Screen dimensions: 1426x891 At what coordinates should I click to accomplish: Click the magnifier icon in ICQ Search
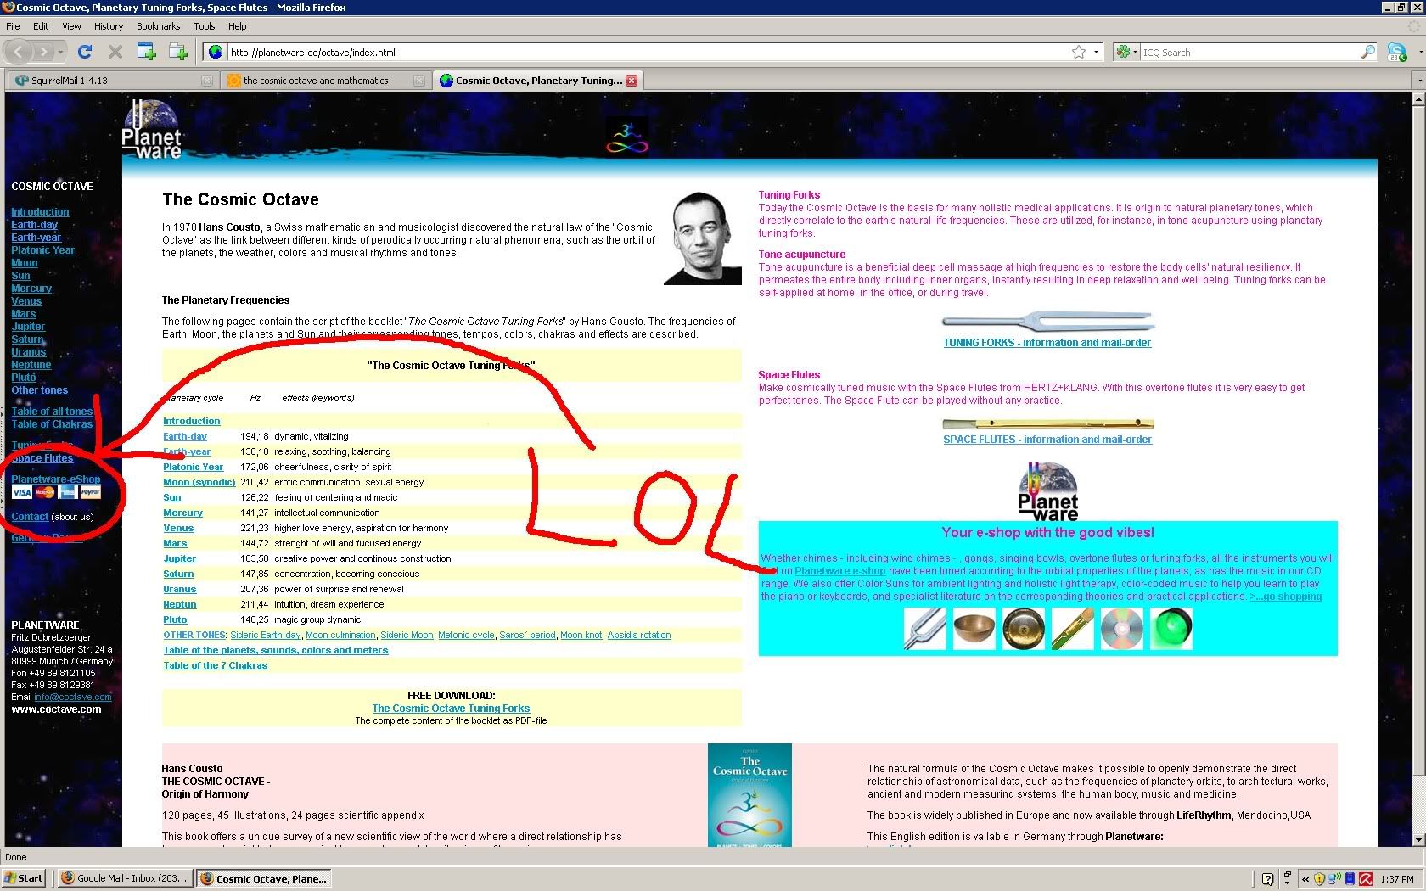click(x=1367, y=52)
